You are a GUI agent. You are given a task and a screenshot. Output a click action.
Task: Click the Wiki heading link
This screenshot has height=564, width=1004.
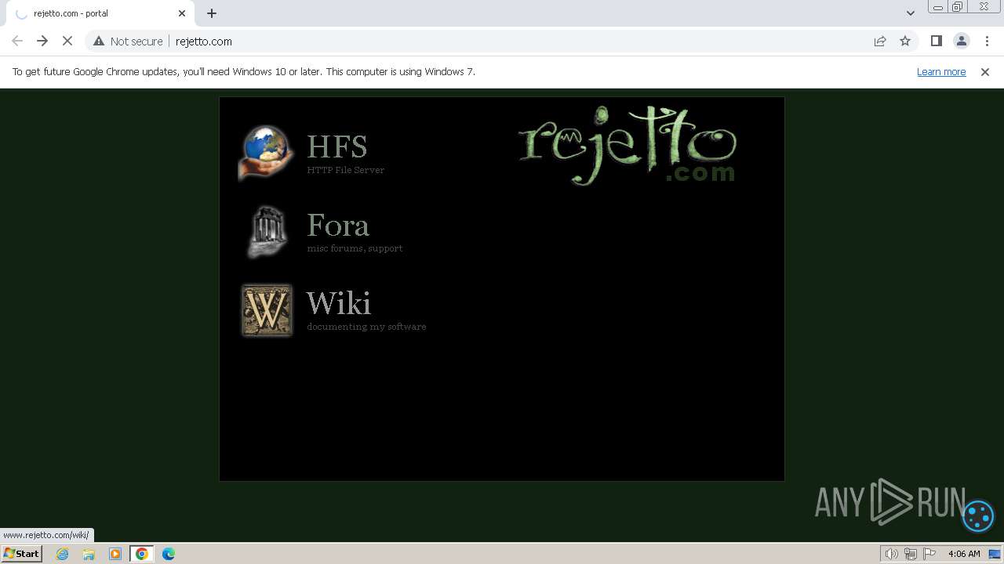point(339,303)
